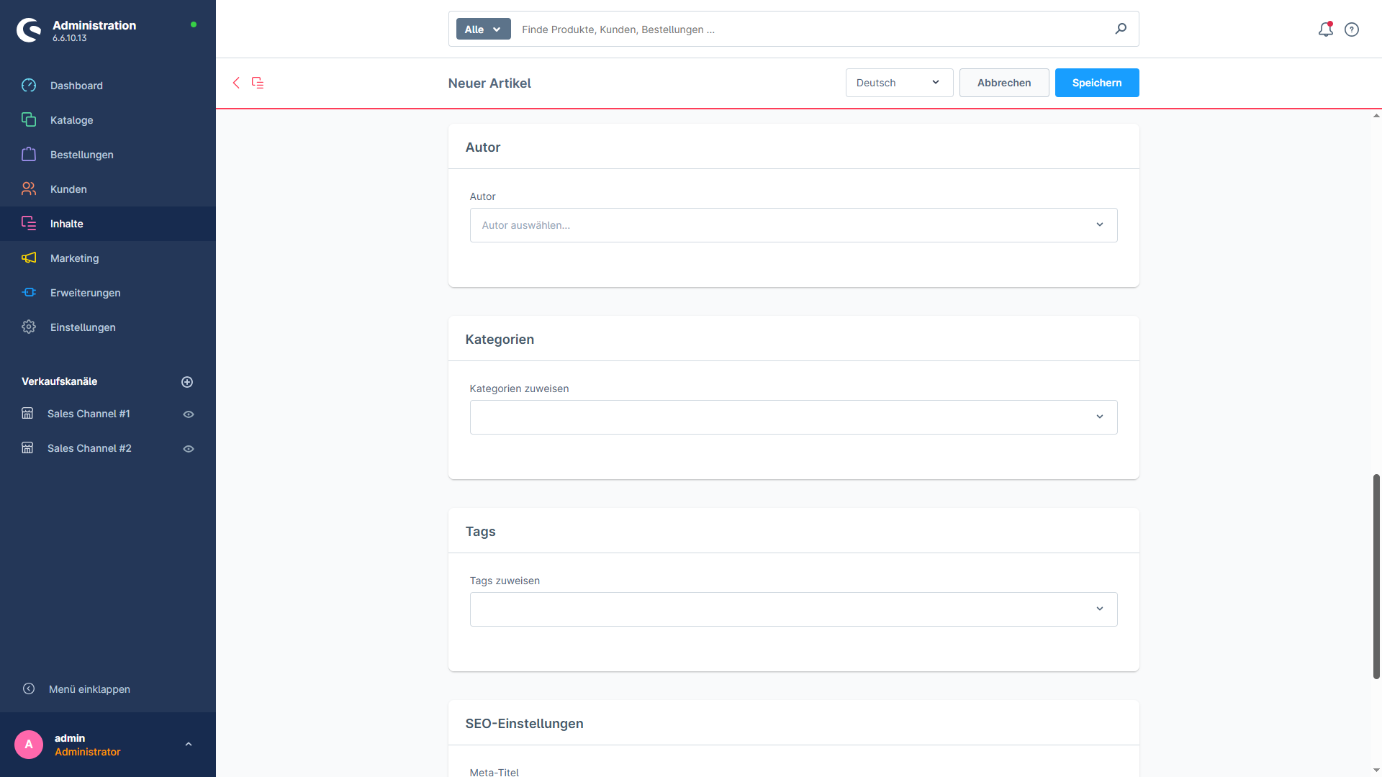Viewport: 1382px width, 777px height.
Task: Click the vertical page scrollbar thumb
Action: (1376, 576)
